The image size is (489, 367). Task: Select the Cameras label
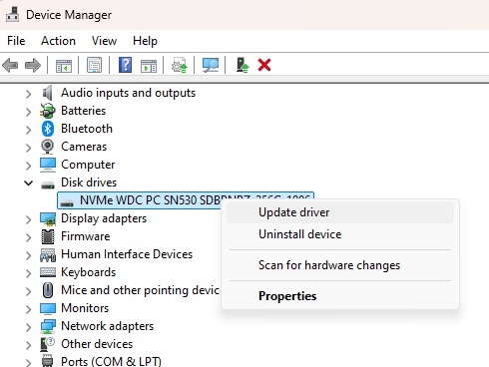click(x=84, y=147)
